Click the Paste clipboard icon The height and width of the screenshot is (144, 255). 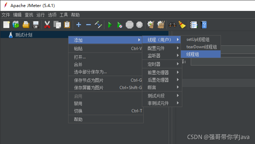point(67,25)
